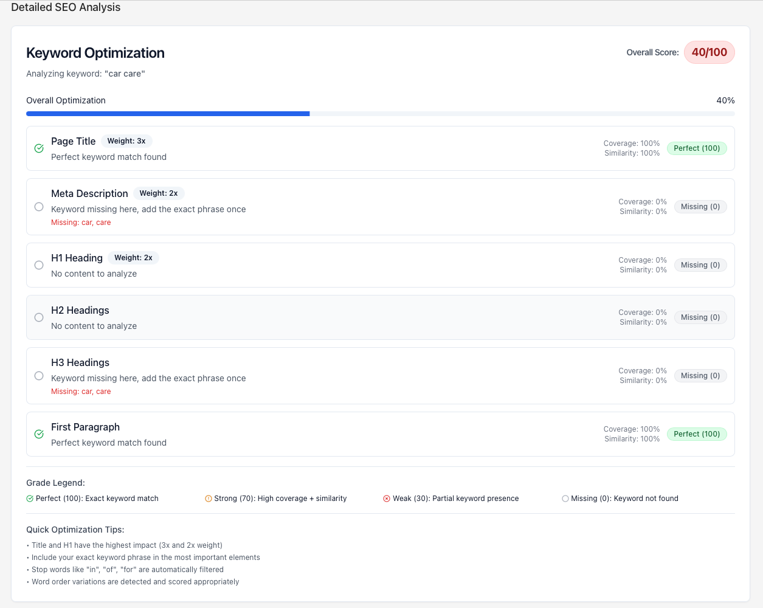Click the red Missing: car, care text under Meta Description

point(81,222)
